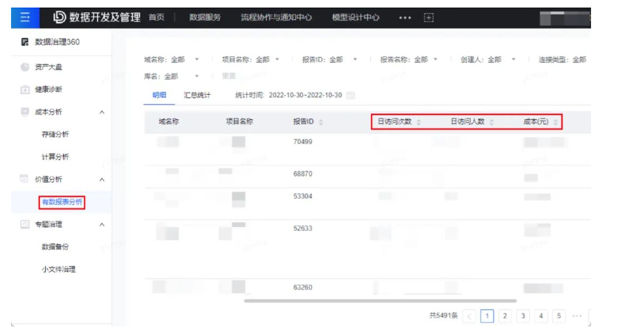Click the 域名称 column header

[x=169, y=121]
